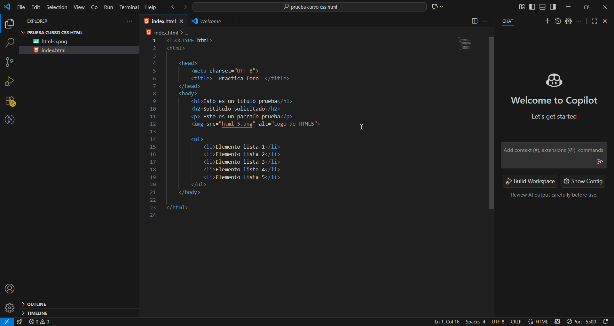Click Customize Layout icon
614x326 pixels.
coord(522,7)
